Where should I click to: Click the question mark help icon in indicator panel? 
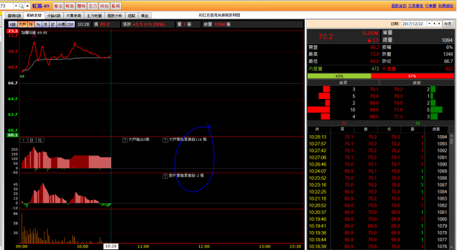pyautogui.click(x=23, y=140)
